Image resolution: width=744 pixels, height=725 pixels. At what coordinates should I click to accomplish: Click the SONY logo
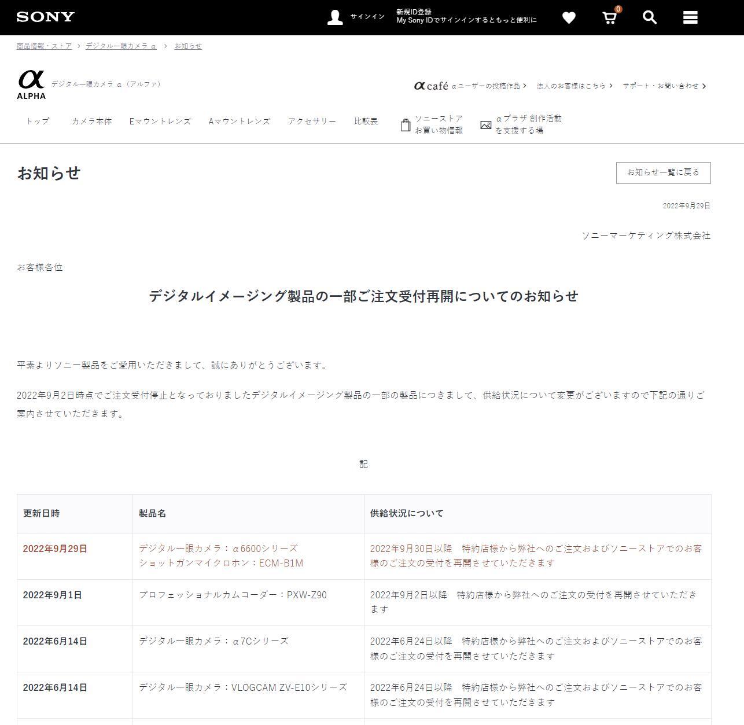click(46, 17)
